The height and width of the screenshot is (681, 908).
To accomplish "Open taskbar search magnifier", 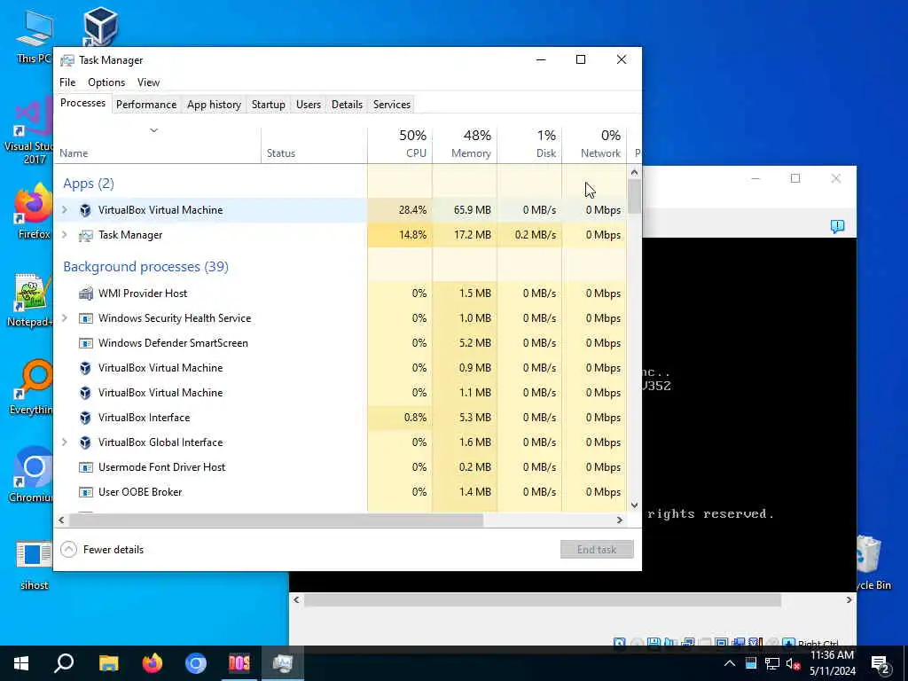I will [x=64, y=663].
